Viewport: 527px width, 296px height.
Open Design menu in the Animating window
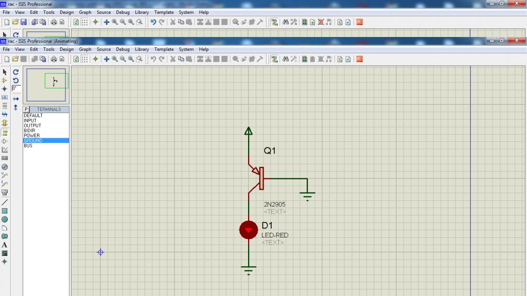66,49
